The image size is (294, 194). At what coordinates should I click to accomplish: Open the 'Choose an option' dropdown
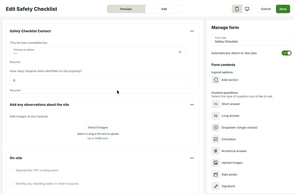97,52
